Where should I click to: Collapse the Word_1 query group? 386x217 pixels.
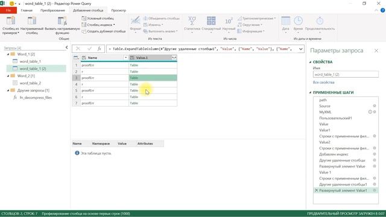(8, 54)
